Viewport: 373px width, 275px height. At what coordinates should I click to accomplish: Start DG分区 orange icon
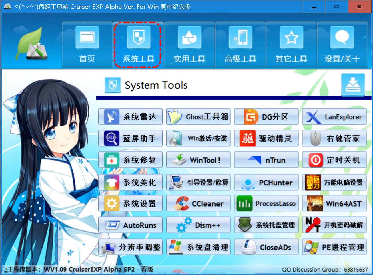251,117
